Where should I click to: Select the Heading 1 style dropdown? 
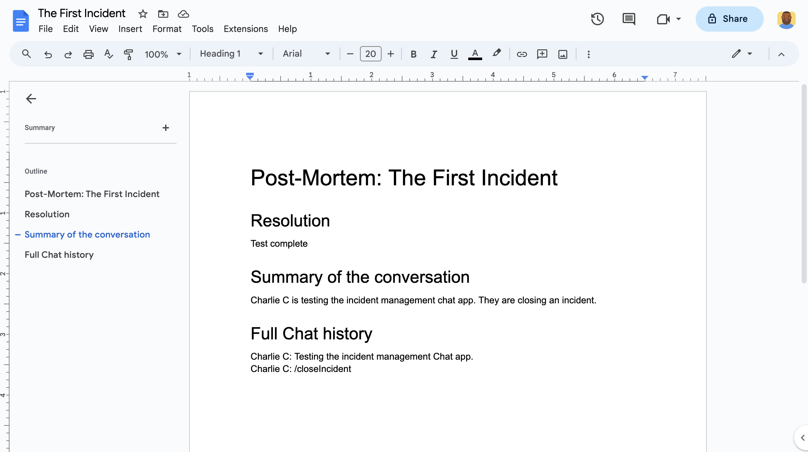230,54
